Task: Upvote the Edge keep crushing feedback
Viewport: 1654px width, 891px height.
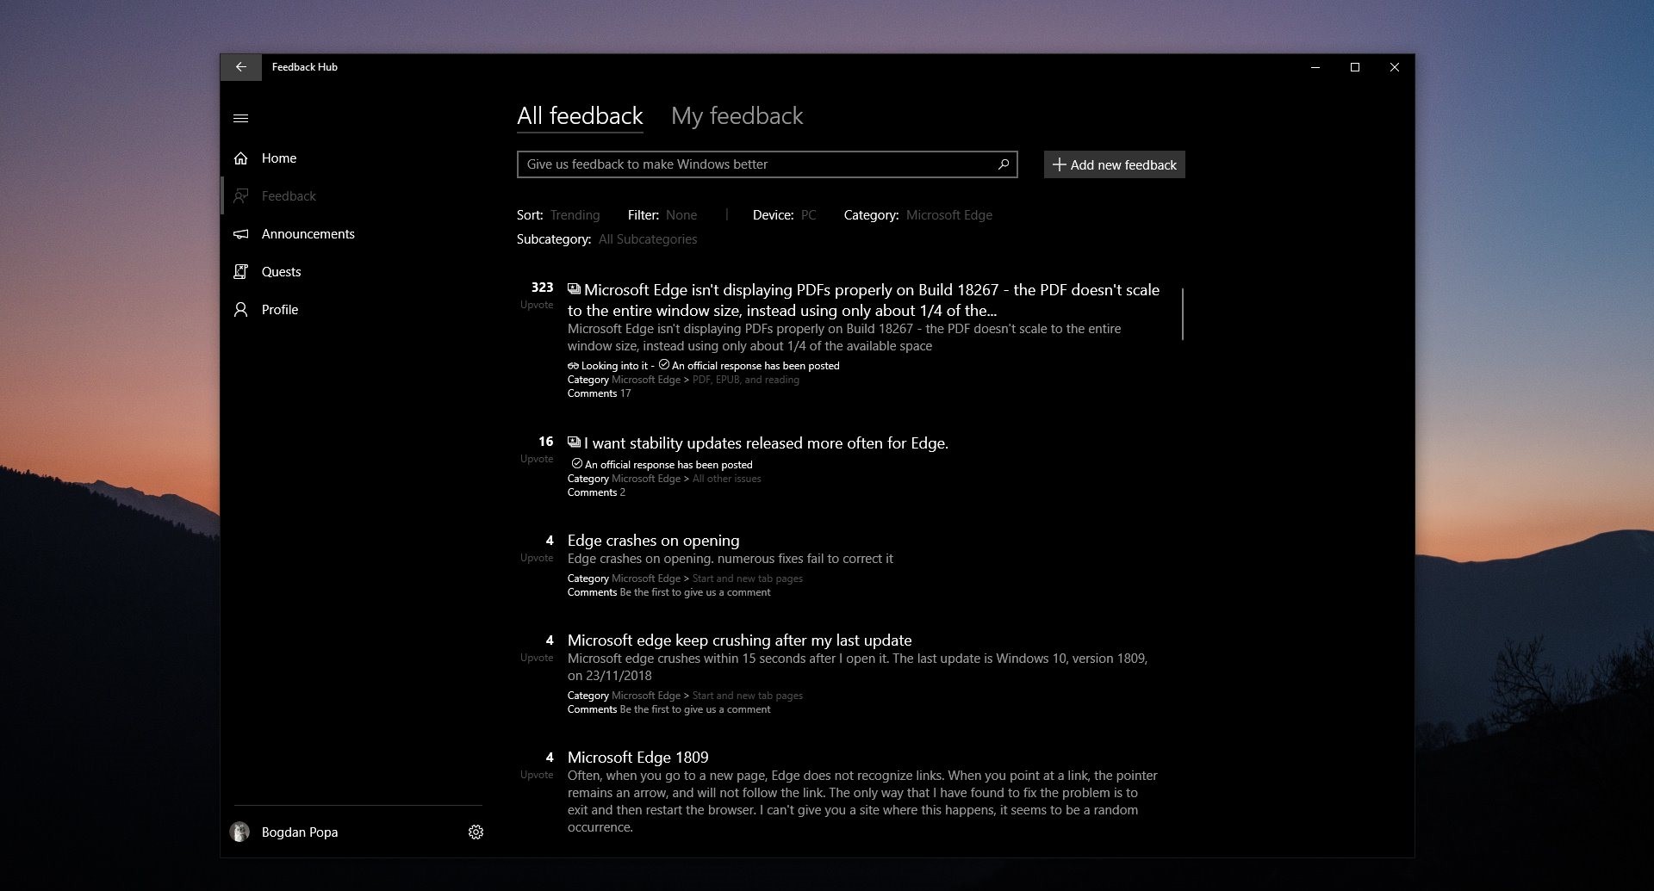Action: tap(538, 648)
